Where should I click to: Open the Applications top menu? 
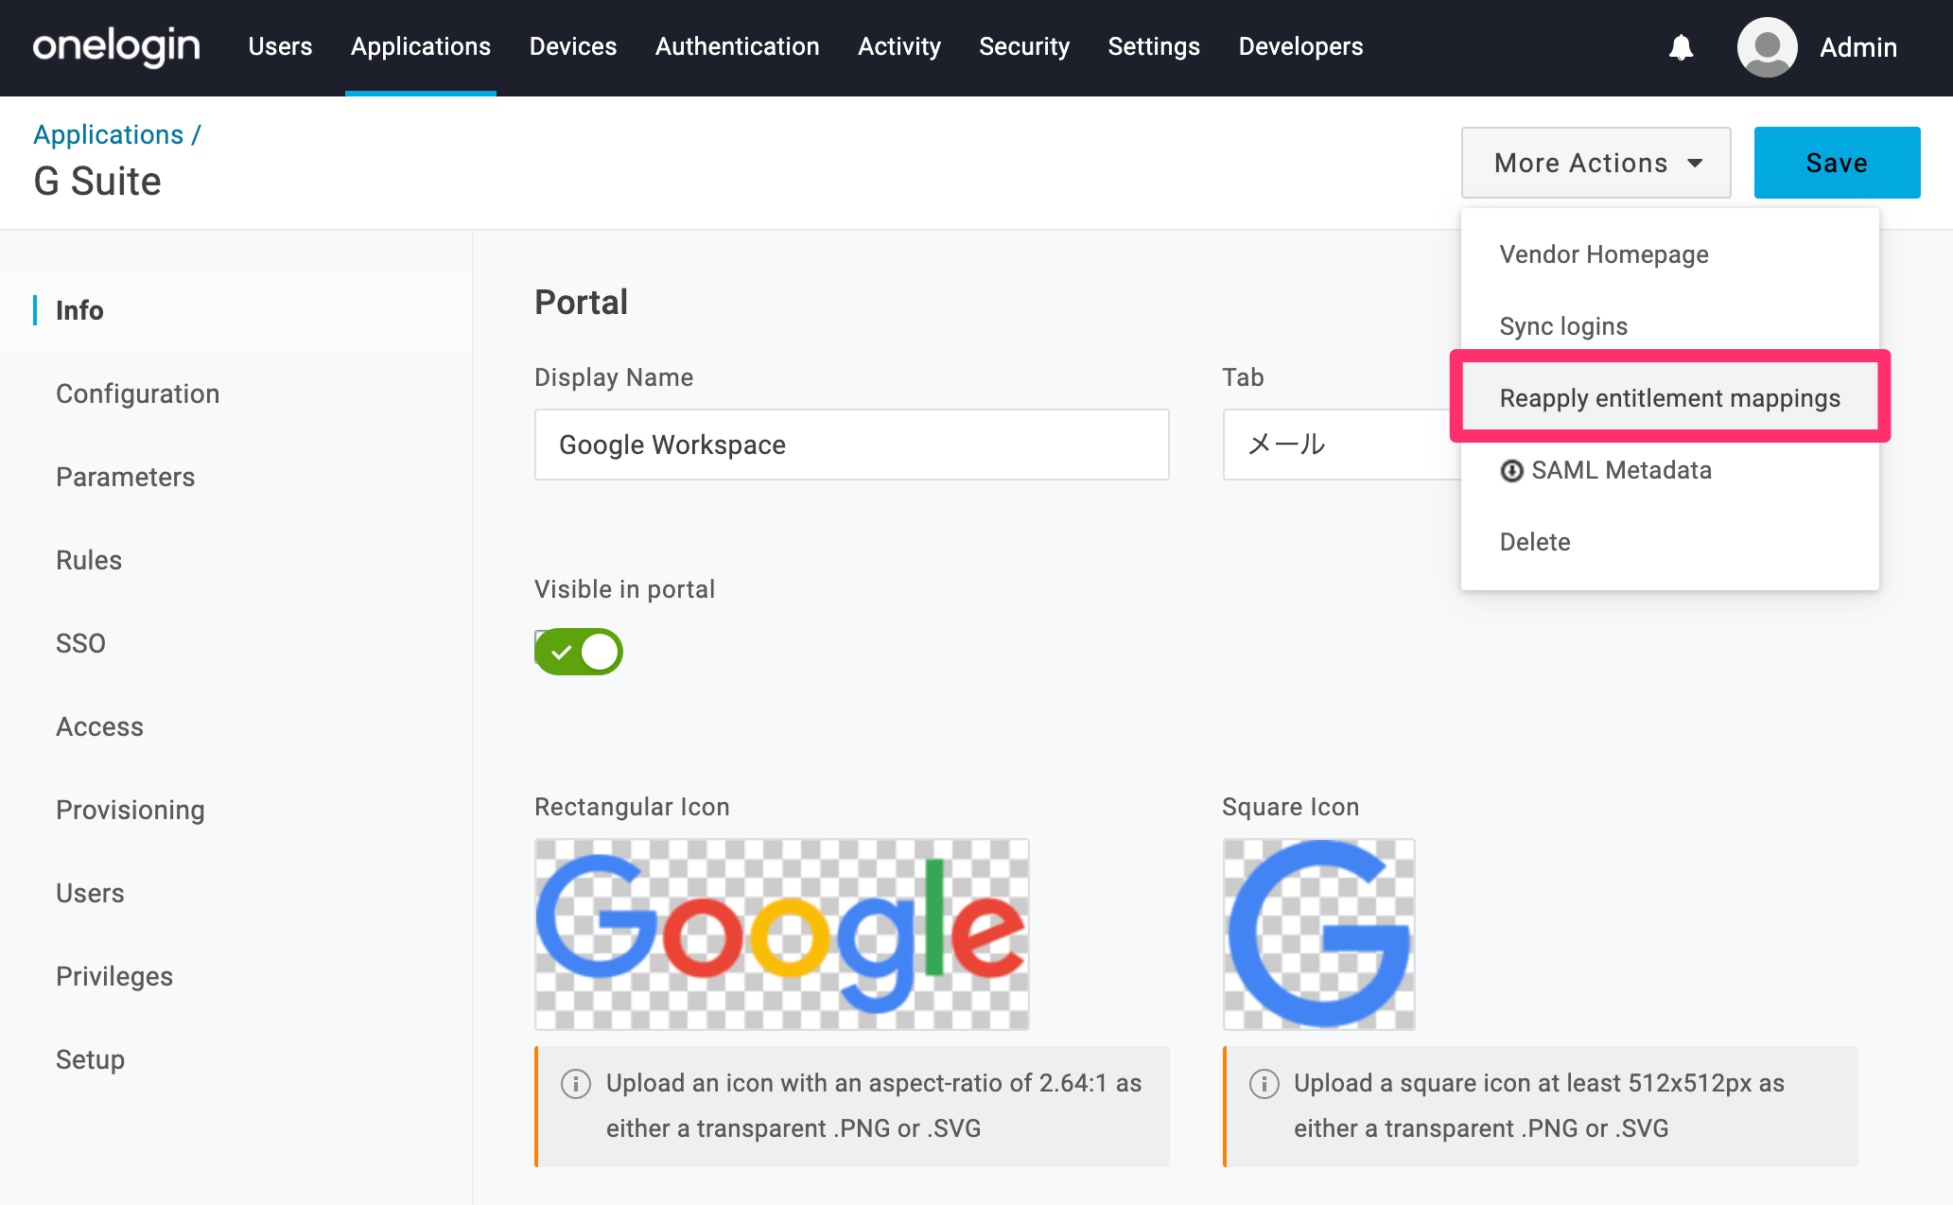(421, 46)
